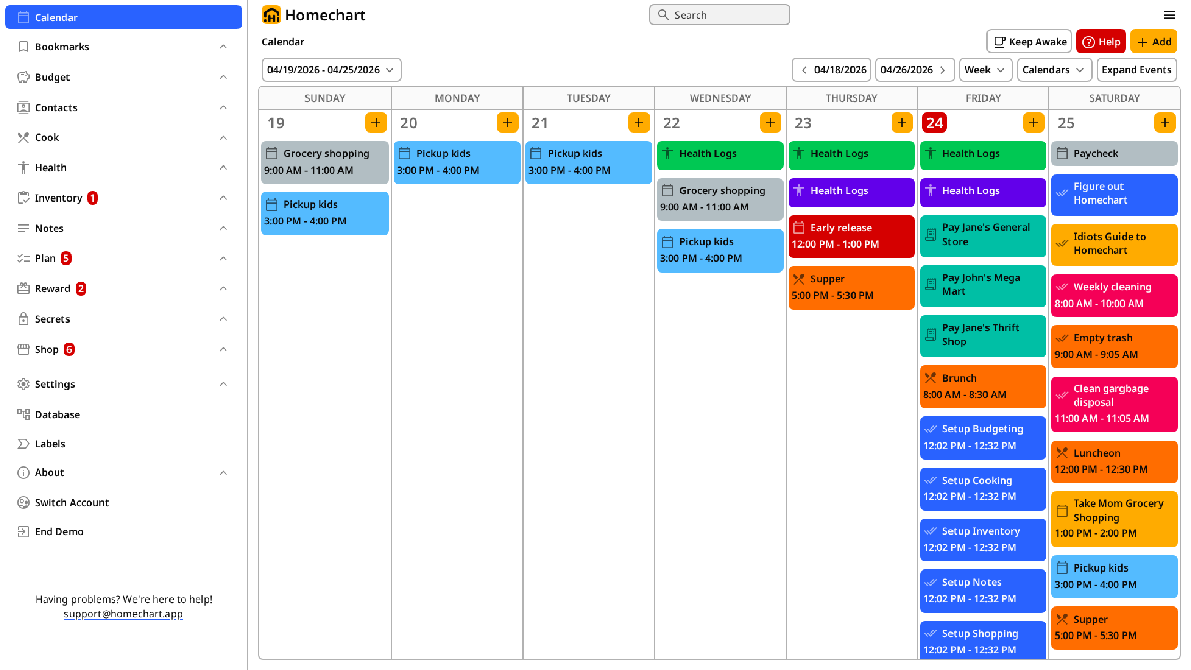The image size is (1191, 670).
Task: Open the support@homechart.app email link
Action: tap(123, 614)
